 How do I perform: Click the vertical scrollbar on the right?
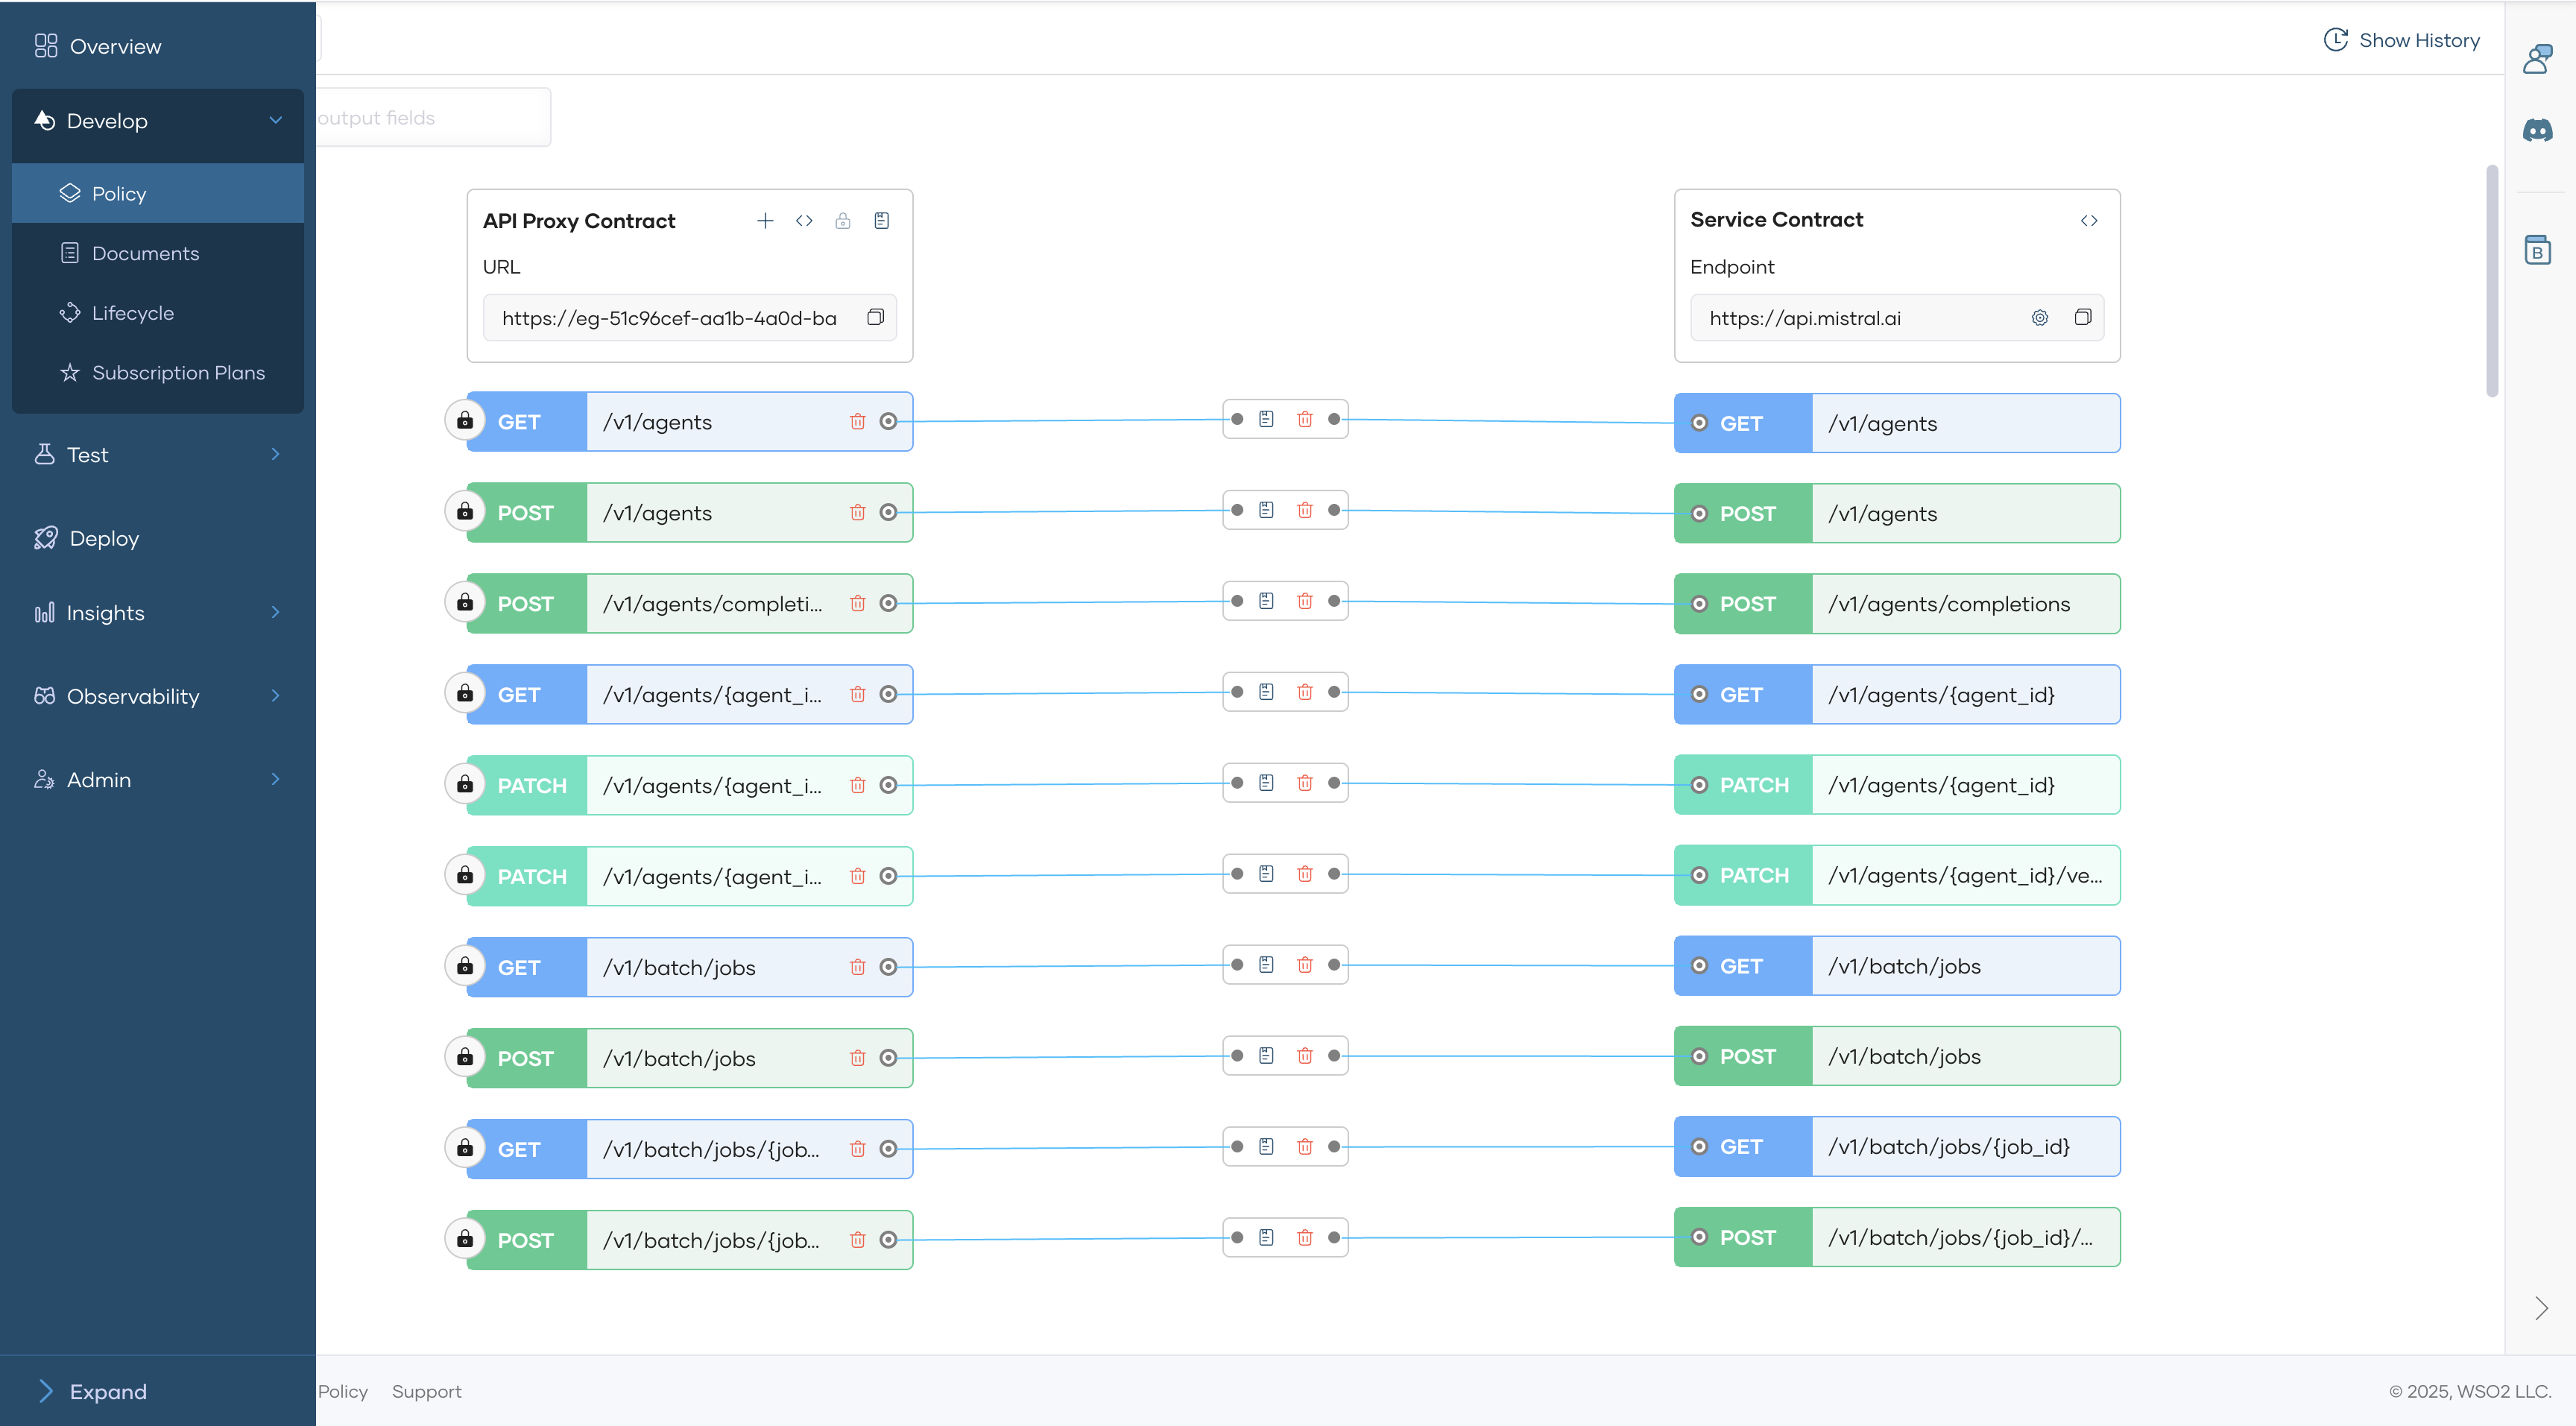tap(2491, 281)
